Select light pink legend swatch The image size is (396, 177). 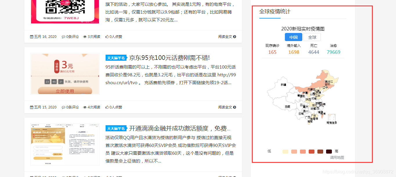click(x=294, y=152)
